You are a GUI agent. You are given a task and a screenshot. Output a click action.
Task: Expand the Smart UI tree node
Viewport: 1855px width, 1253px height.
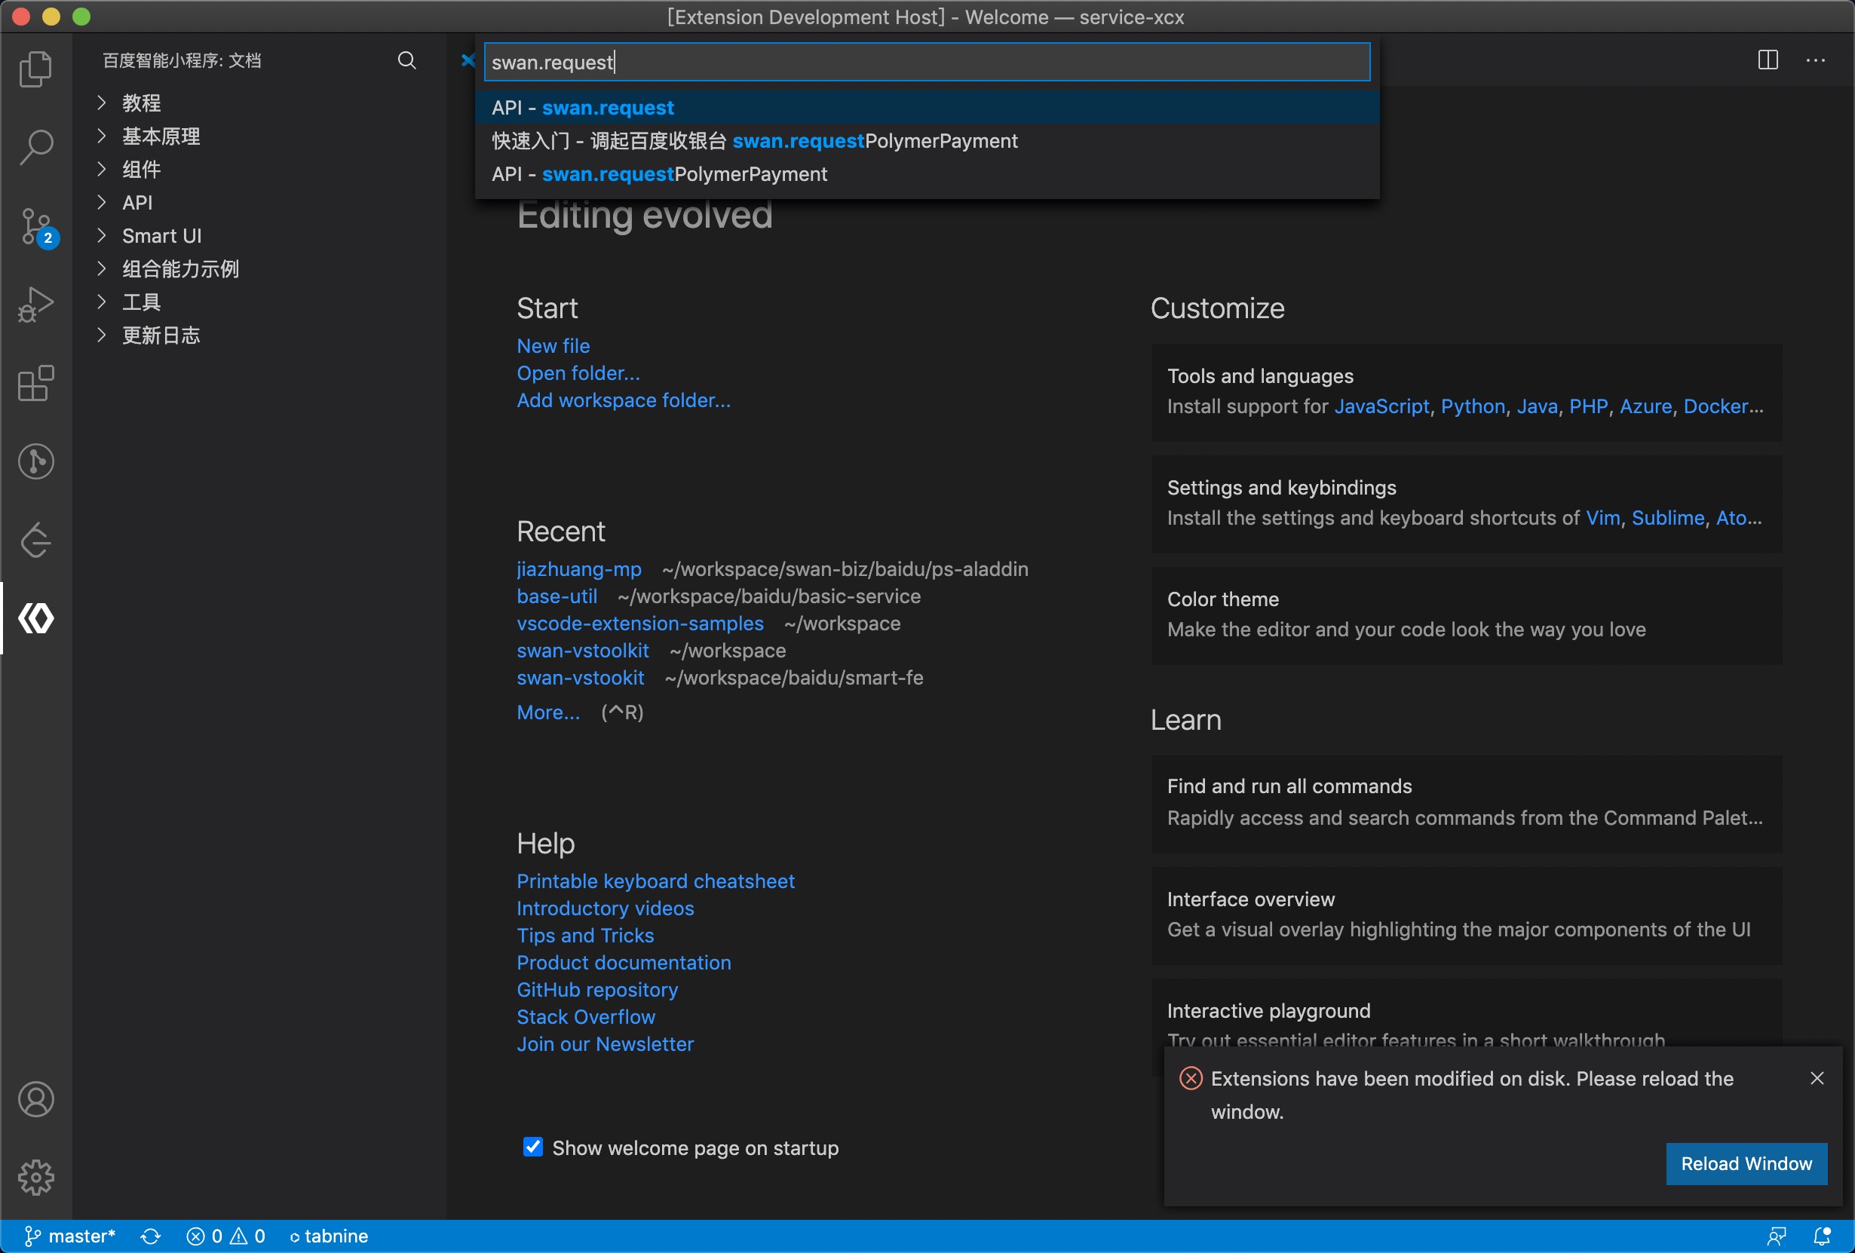tap(259, 236)
